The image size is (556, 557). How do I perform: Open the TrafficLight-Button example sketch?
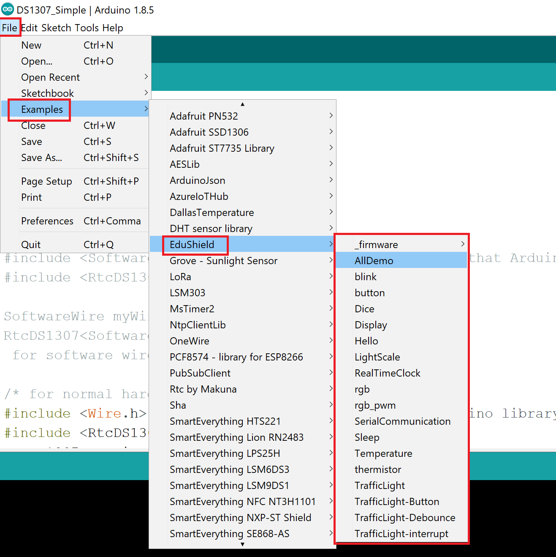point(401,502)
